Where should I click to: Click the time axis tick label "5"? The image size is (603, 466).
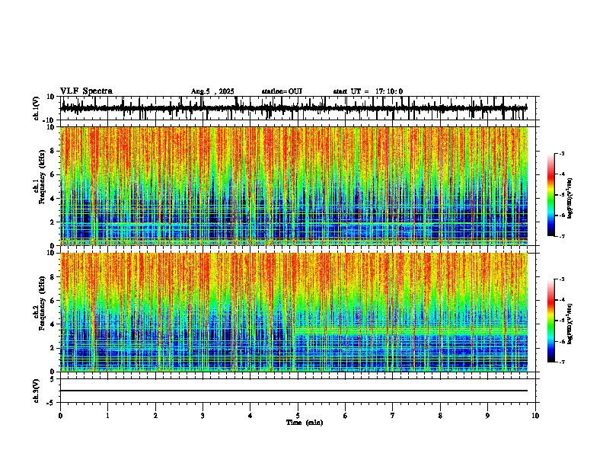point(298,416)
